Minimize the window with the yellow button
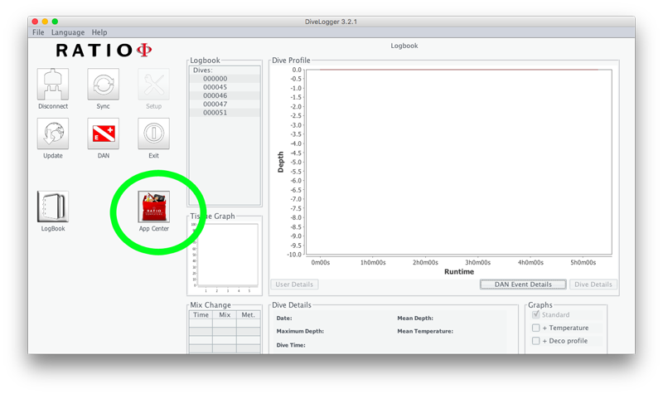Image resolution: width=663 pixels, height=394 pixels. point(45,22)
